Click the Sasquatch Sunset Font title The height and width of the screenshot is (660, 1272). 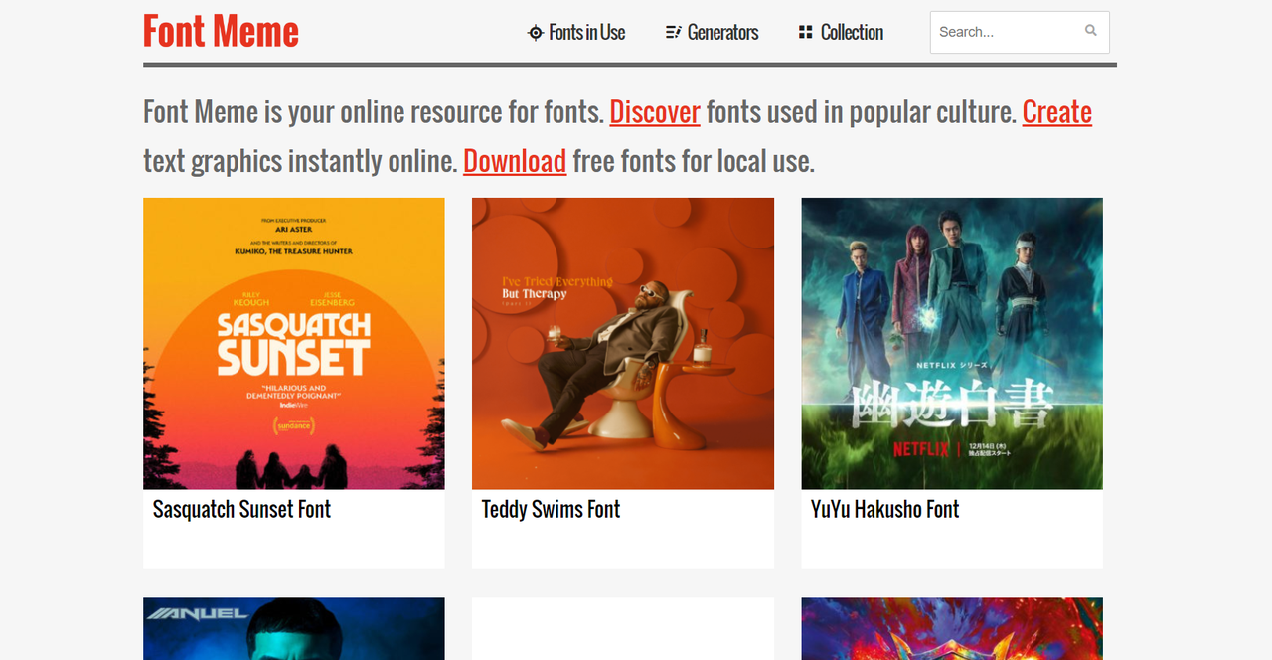click(x=241, y=510)
